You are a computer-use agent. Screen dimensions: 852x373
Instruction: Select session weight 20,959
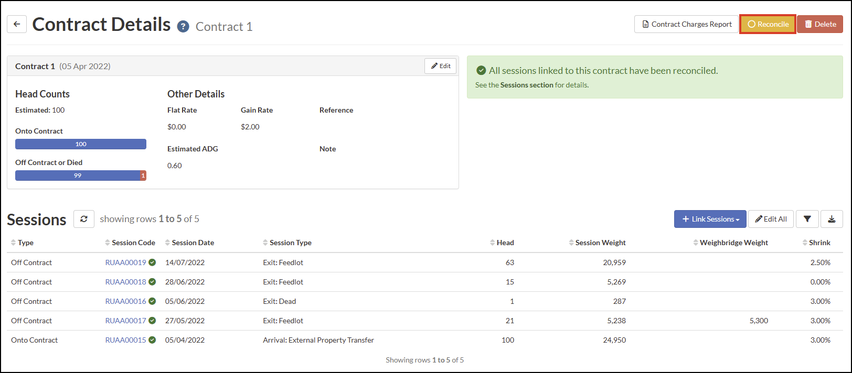click(614, 262)
